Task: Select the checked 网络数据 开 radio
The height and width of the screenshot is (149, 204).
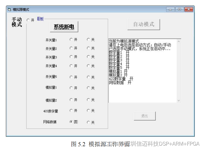Action: click(71, 122)
